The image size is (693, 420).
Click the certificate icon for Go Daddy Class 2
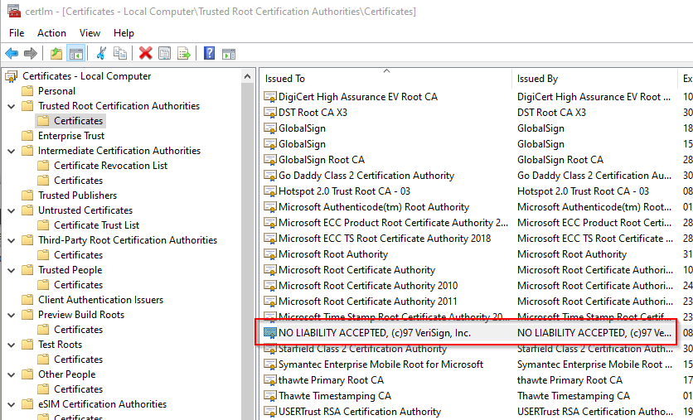(270, 176)
